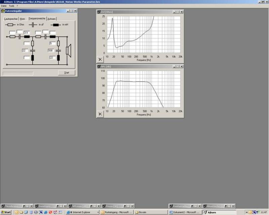Open the Tools menu
Viewport: 269px width, 215px height.
tap(11, 6)
